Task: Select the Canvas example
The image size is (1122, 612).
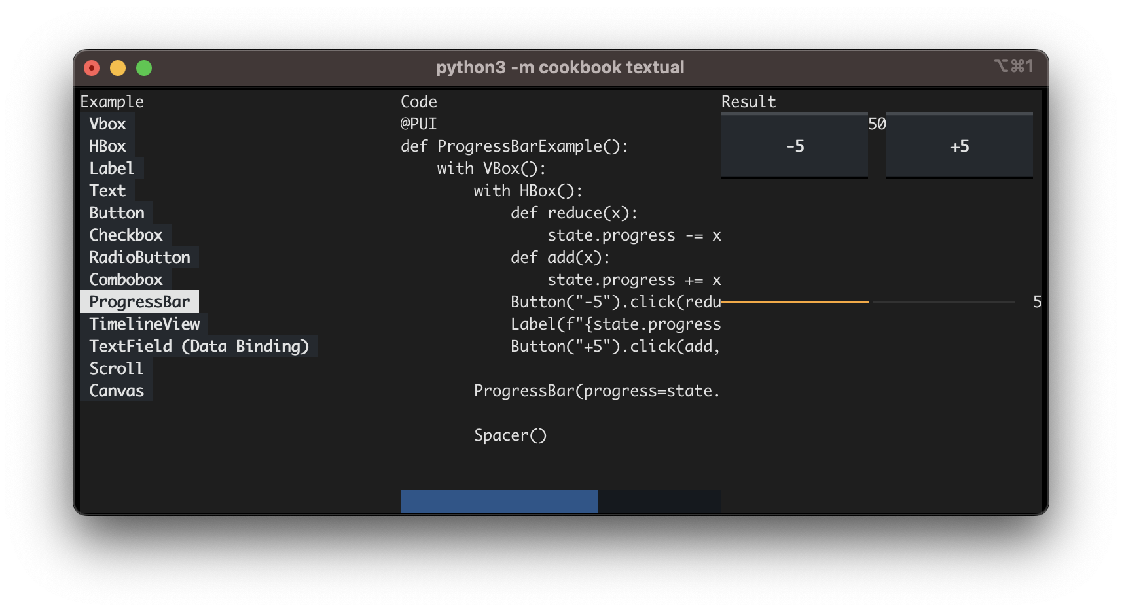Action: 117,390
